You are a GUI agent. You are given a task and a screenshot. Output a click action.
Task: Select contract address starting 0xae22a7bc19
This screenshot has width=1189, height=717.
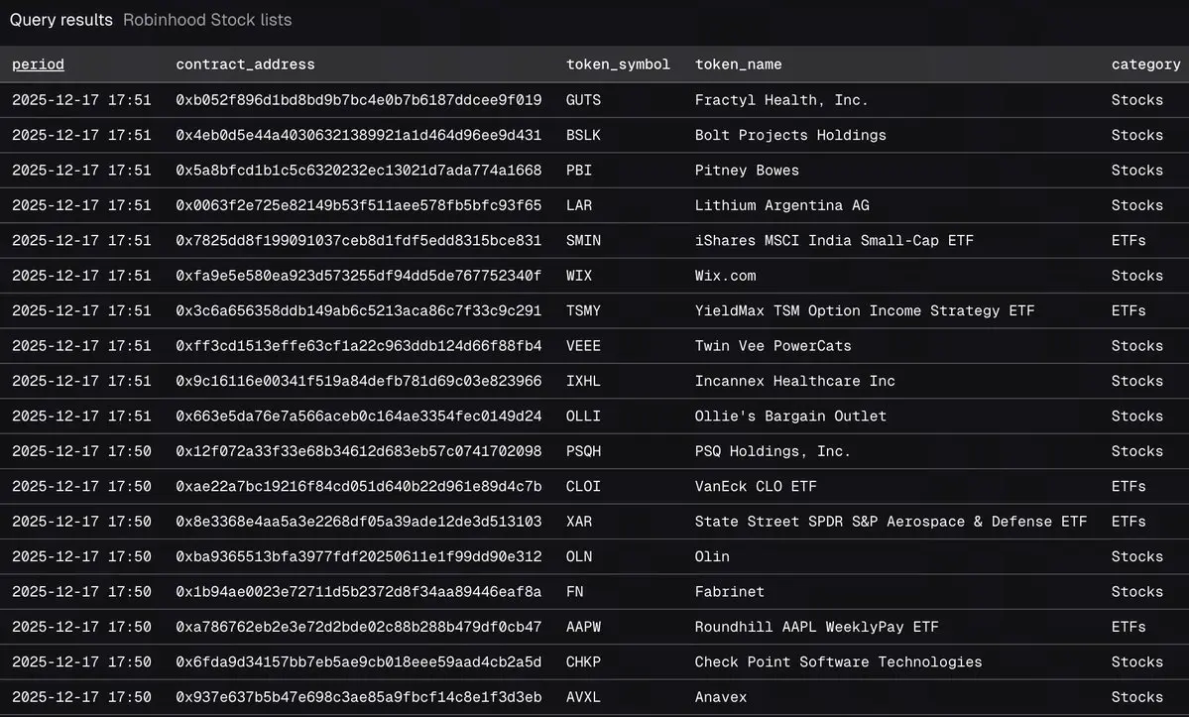coord(359,486)
